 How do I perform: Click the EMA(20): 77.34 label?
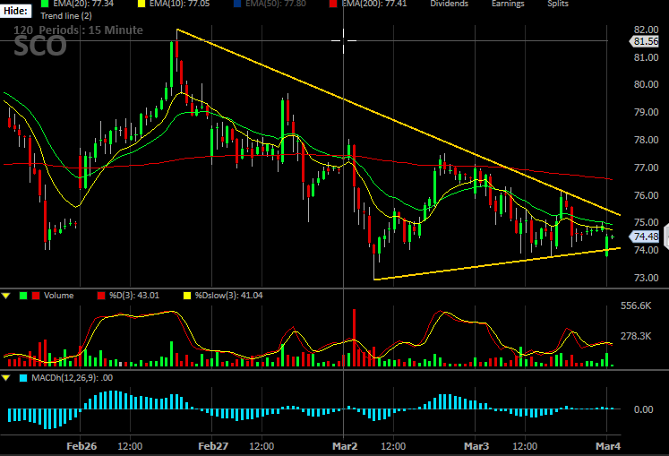click(83, 4)
